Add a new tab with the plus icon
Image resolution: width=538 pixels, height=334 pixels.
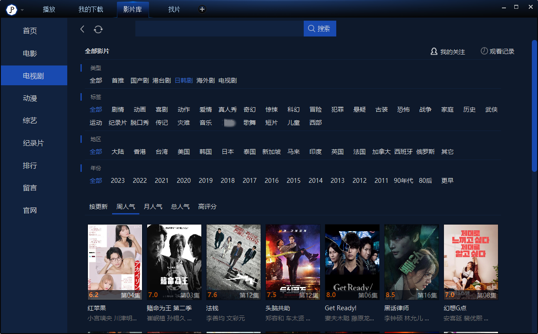(x=202, y=9)
